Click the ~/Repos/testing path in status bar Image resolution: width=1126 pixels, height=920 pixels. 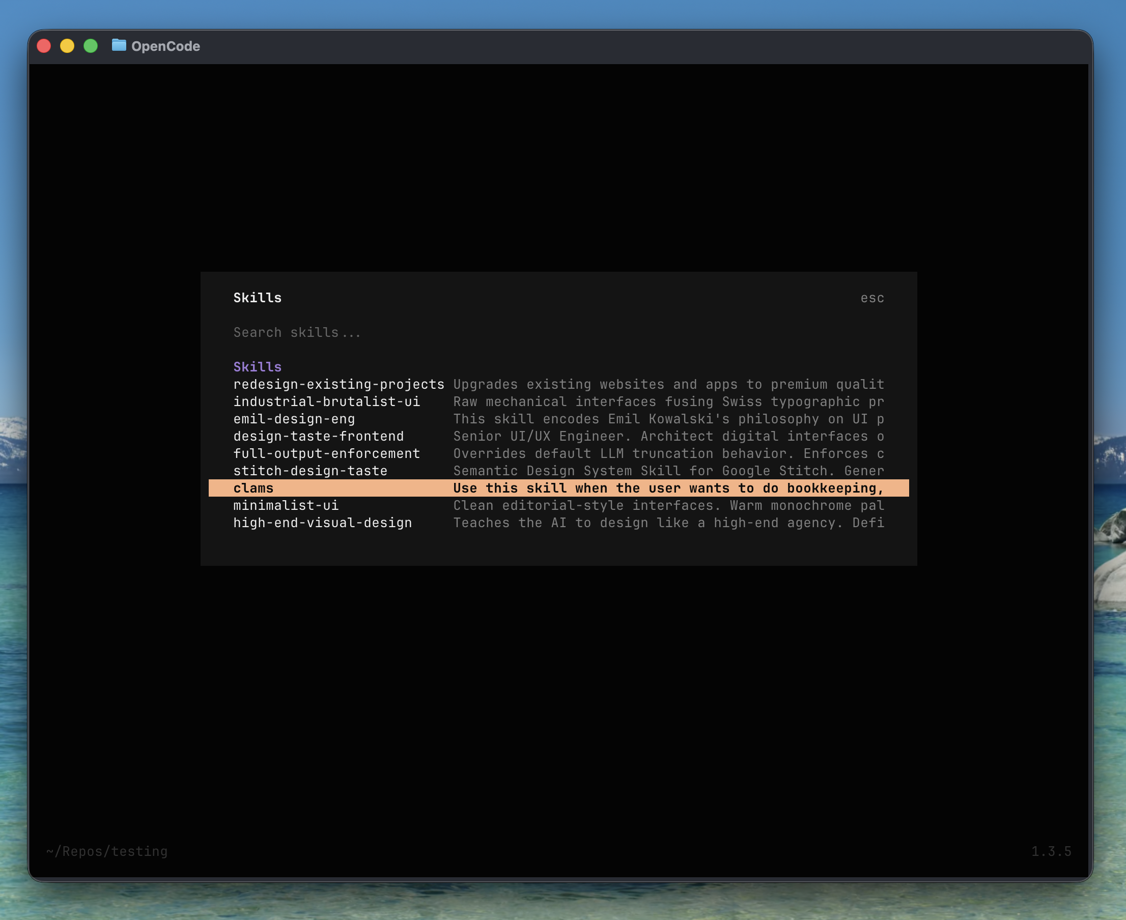pos(106,851)
